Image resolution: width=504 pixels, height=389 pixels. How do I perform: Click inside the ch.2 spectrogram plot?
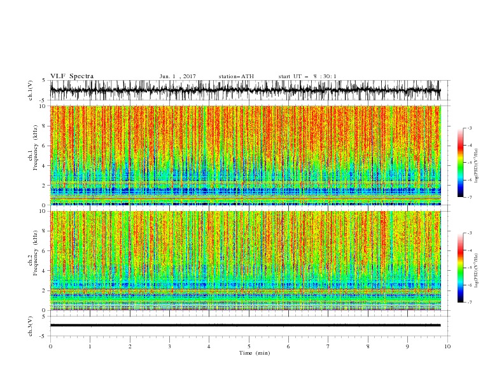pyautogui.click(x=245, y=261)
